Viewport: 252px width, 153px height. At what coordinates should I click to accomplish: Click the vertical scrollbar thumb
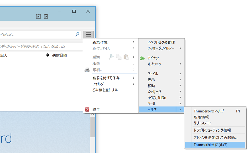92,127
